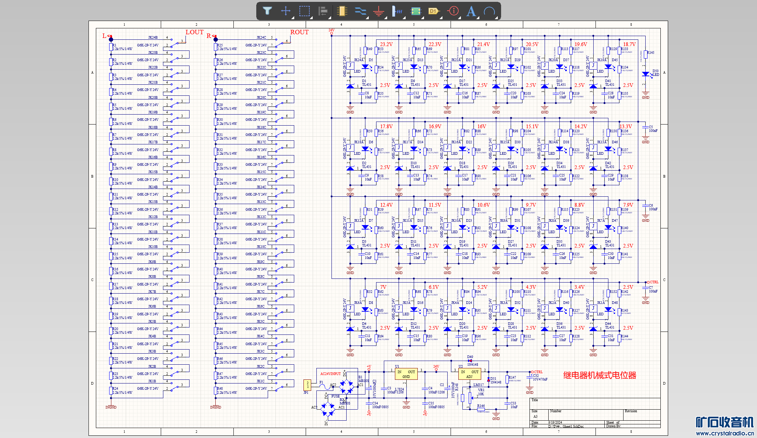This screenshot has height=438, width=757.
Task: Open the selection filter tool
Action: (x=267, y=11)
